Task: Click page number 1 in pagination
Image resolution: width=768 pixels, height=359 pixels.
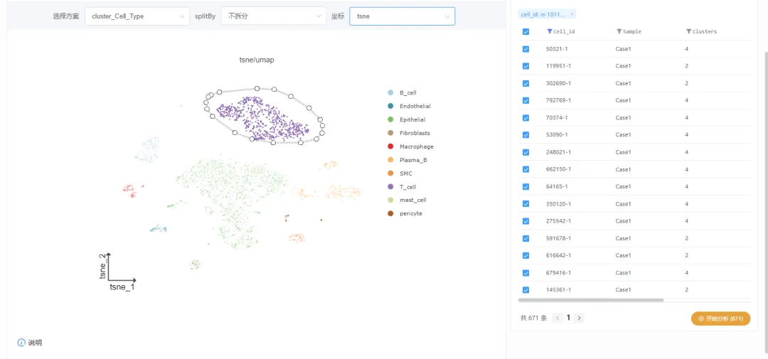Action: tap(568, 318)
